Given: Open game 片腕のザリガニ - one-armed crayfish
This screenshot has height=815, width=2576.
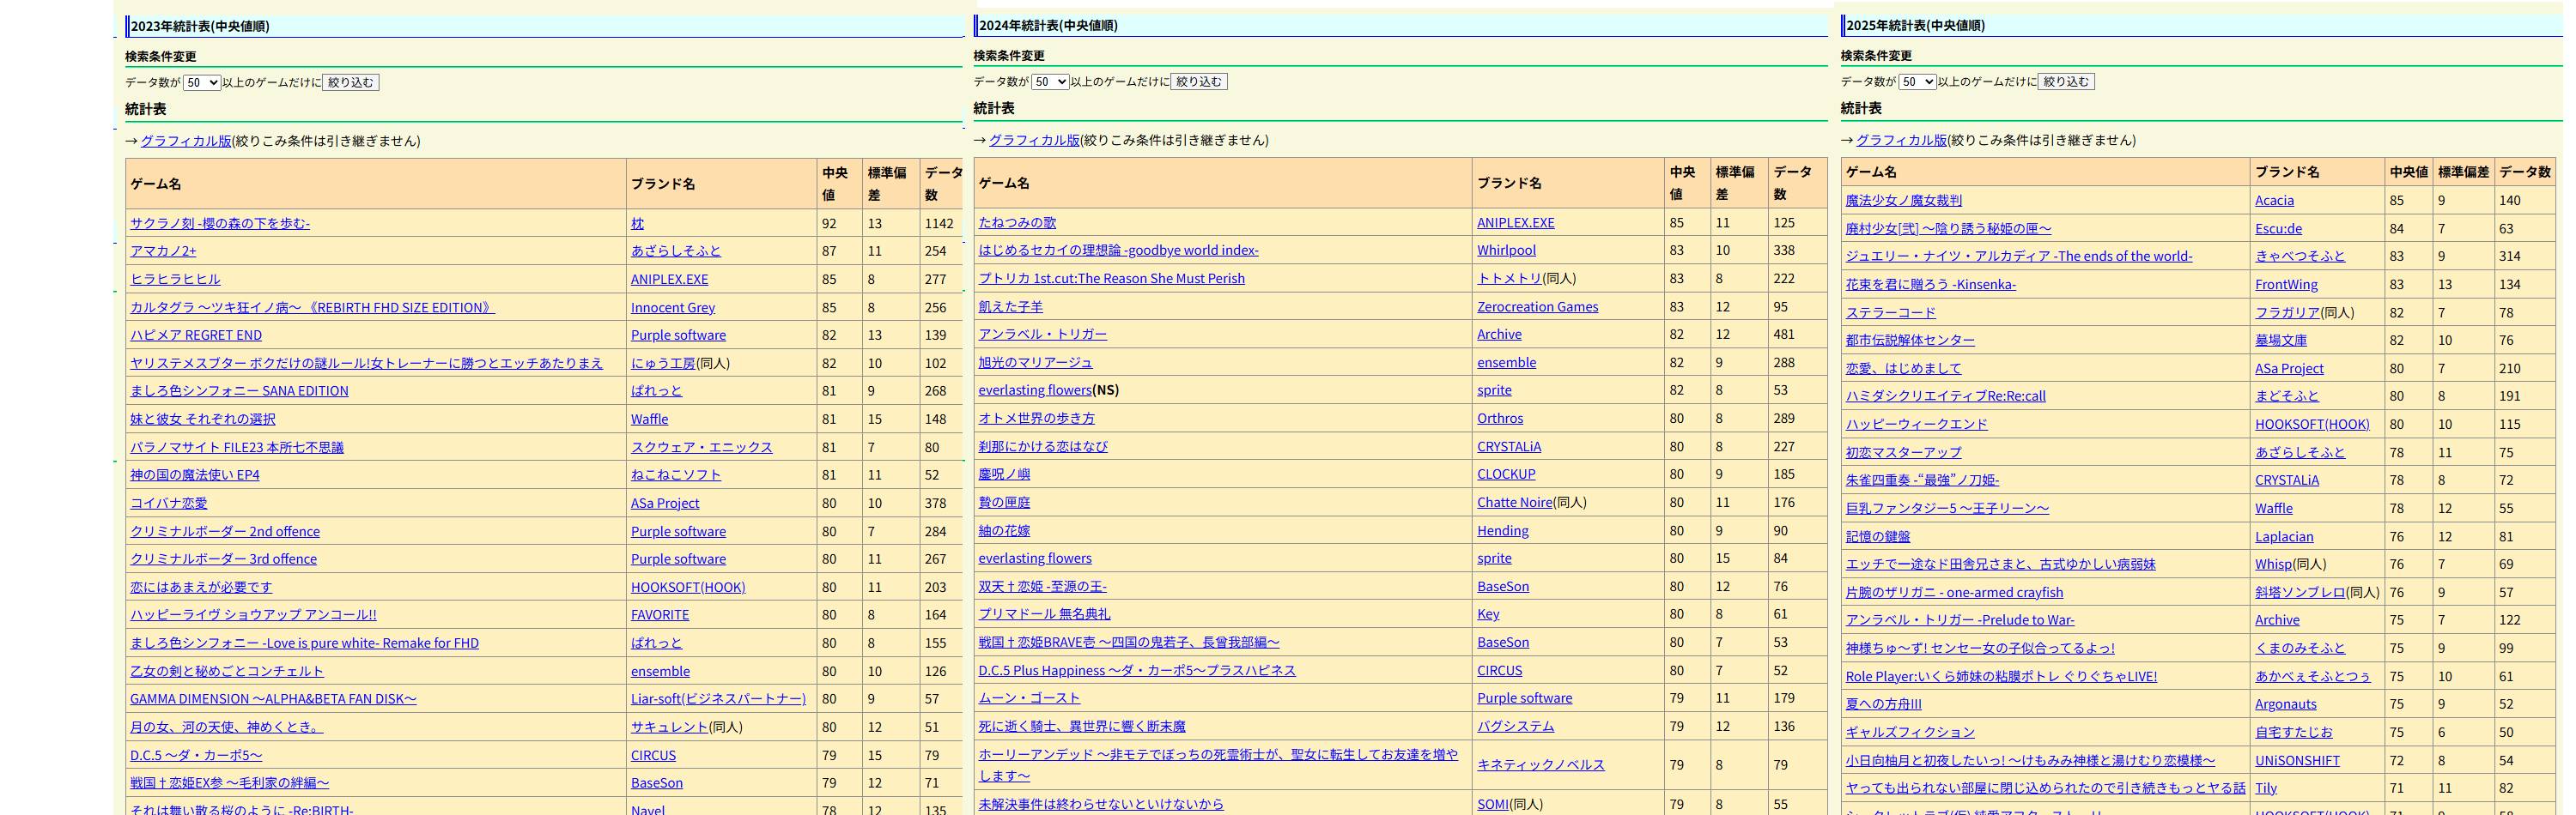Looking at the screenshot, I should (1954, 592).
